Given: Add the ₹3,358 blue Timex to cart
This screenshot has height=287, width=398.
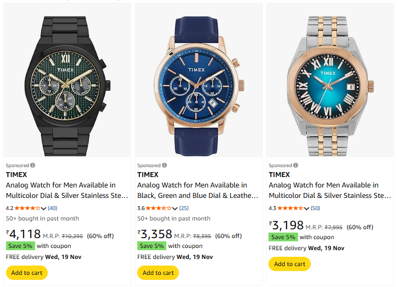Looking at the screenshot, I should 158,273.
